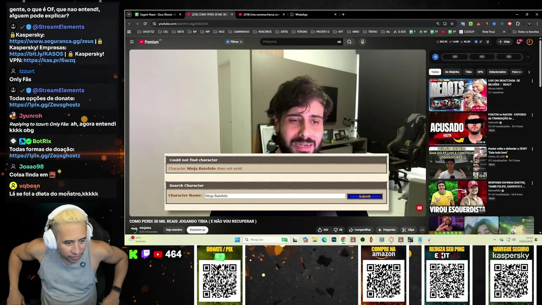Viewport: 542px width, 305px height.
Task: Open YouTube notifications bell
Action: pos(519,42)
